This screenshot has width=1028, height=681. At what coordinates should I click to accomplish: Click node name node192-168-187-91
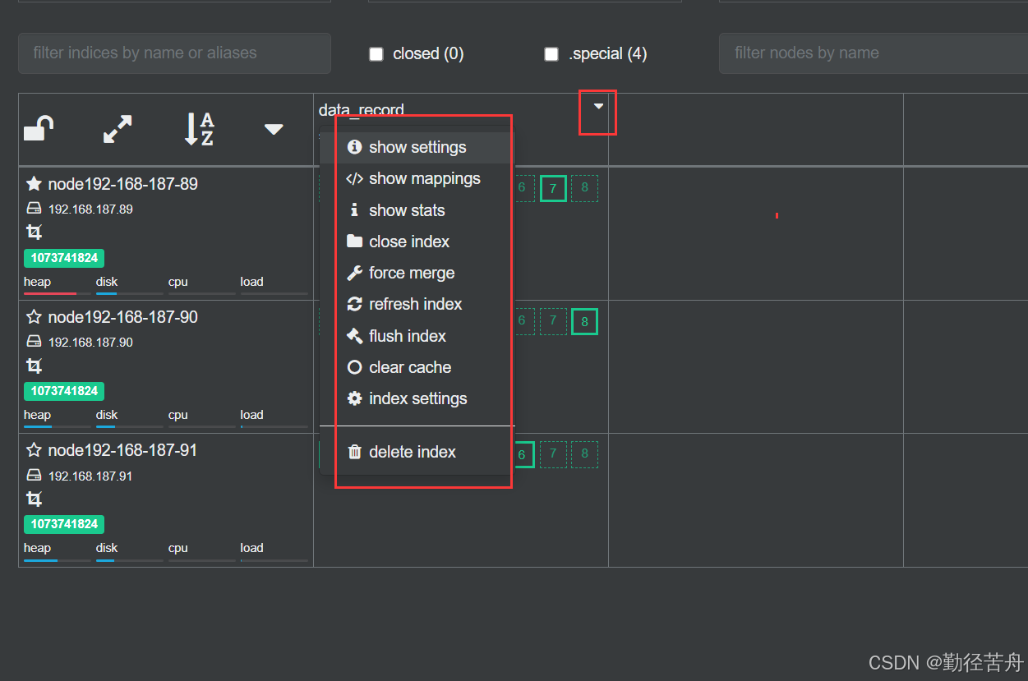[x=122, y=450]
